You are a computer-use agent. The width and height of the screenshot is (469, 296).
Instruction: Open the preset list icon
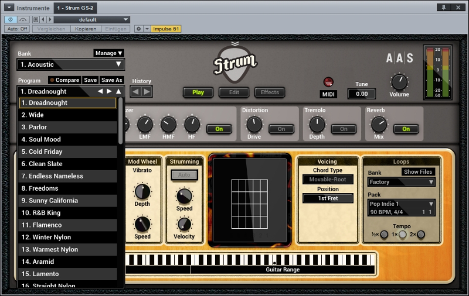[x=36, y=20]
